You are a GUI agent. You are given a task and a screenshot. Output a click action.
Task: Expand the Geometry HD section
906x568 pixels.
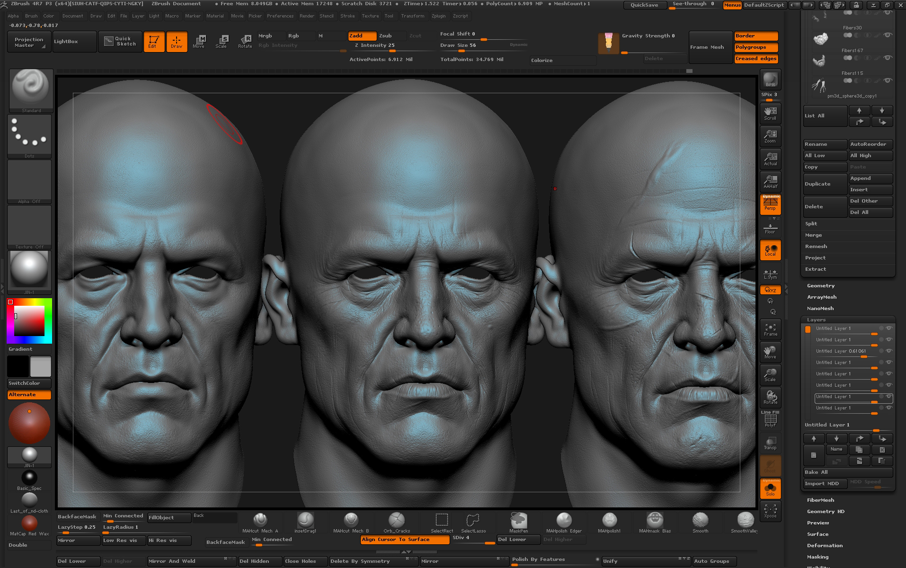click(826, 512)
